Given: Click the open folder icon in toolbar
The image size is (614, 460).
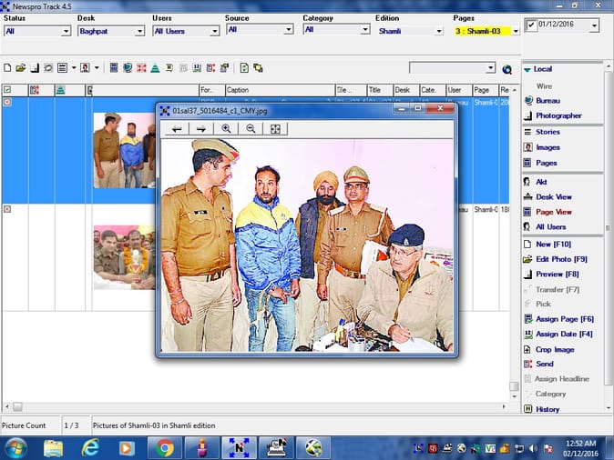Looking at the screenshot, I should (x=21, y=68).
